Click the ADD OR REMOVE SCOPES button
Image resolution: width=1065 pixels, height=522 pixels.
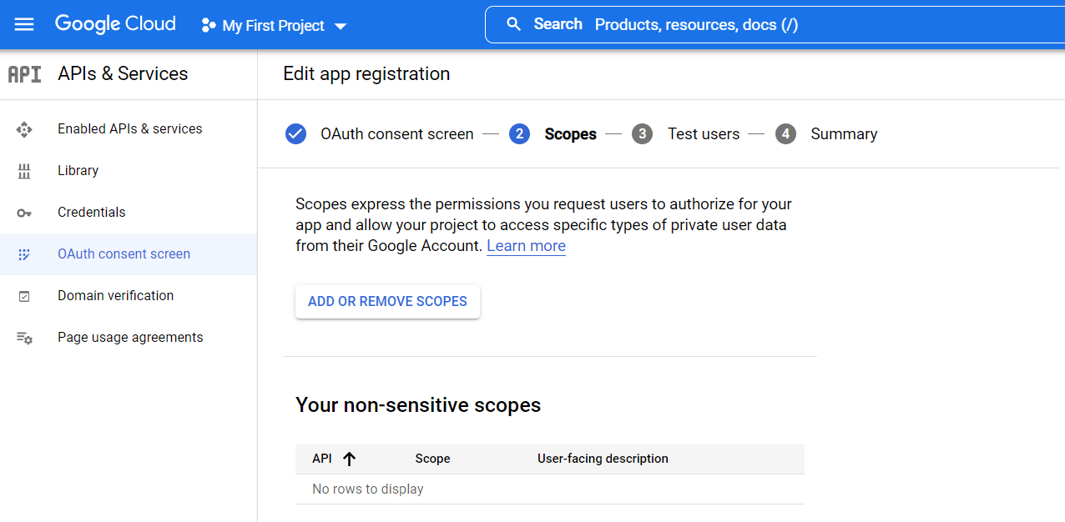click(x=387, y=302)
